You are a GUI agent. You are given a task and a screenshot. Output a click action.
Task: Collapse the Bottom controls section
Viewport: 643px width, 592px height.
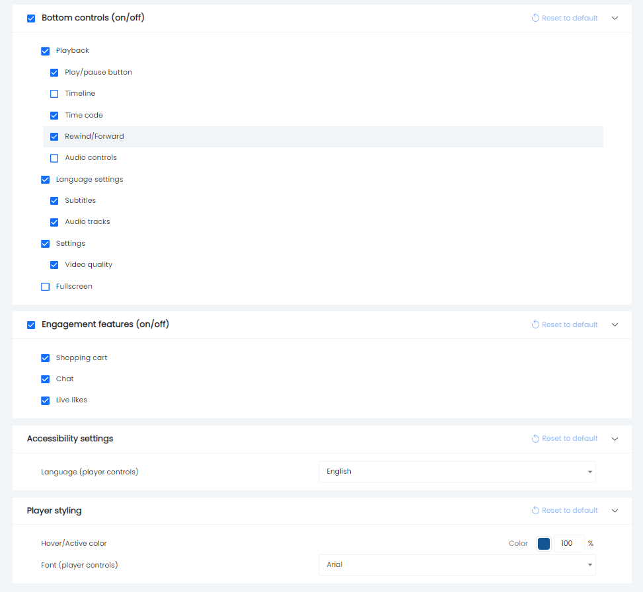click(615, 18)
